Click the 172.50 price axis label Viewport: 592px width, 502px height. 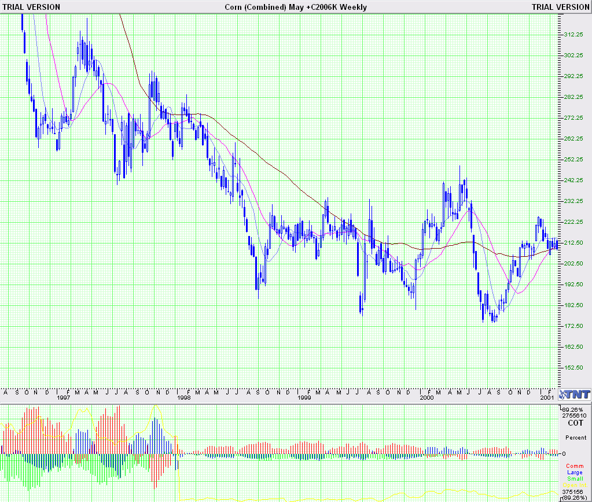(573, 326)
